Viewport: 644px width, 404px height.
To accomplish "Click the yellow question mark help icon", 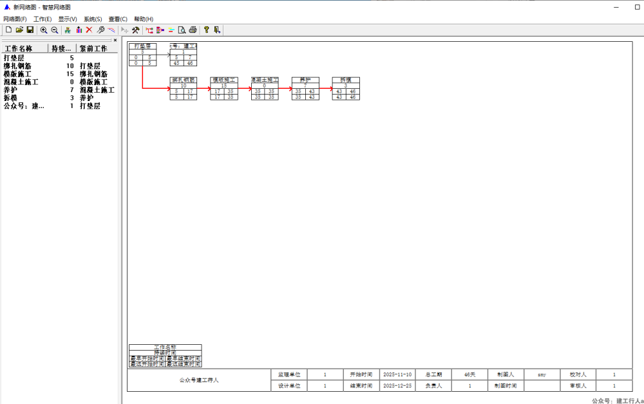I will click(206, 30).
